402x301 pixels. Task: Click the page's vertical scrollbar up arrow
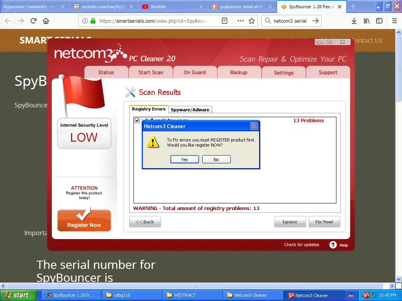coord(398,32)
